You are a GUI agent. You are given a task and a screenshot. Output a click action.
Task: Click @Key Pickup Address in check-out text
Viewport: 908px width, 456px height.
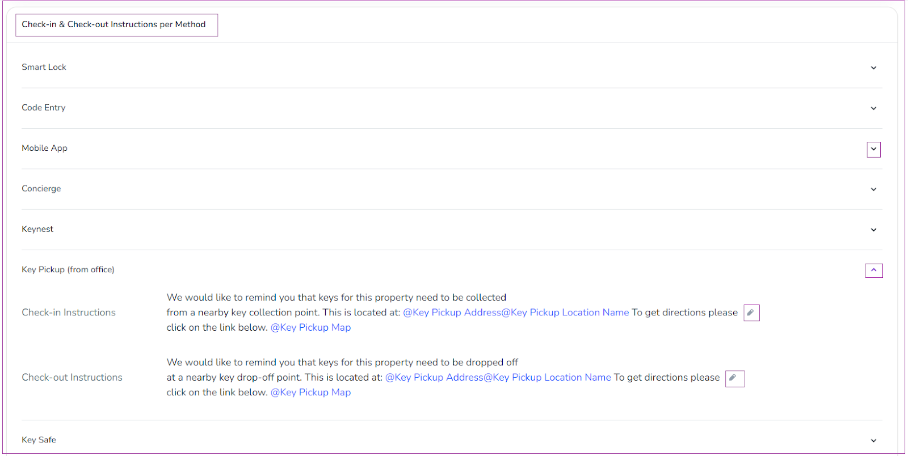(434, 378)
